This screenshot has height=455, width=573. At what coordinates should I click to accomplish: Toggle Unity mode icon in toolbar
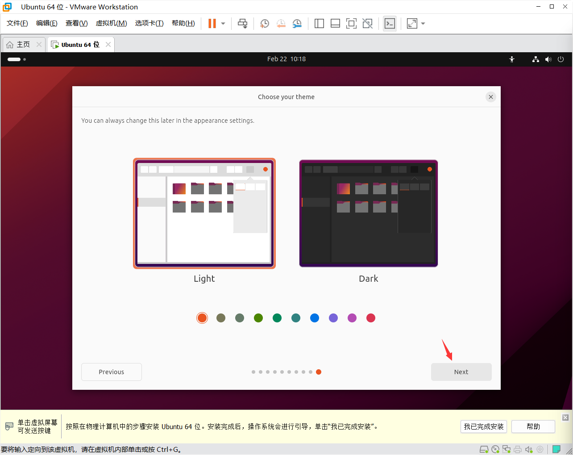click(x=367, y=24)
